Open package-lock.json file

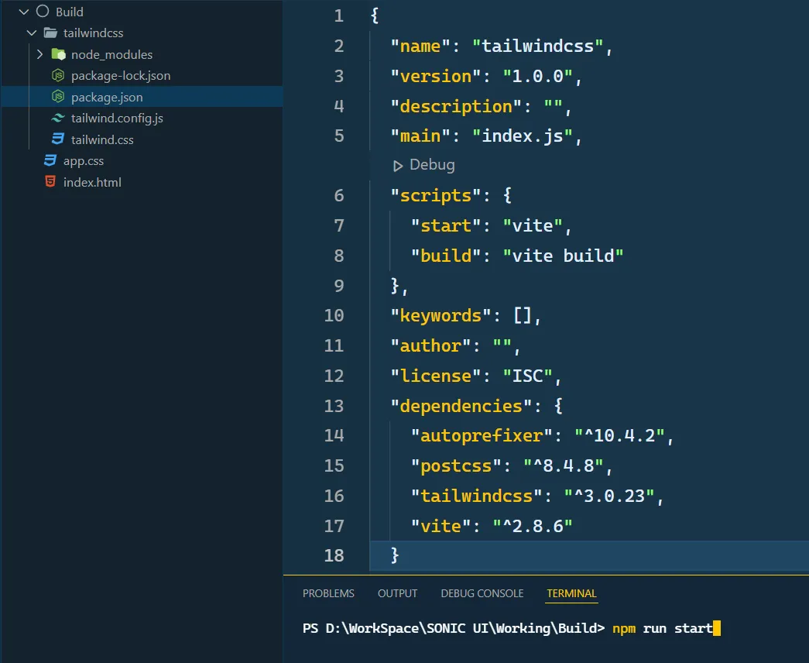(x=121, y=75)
